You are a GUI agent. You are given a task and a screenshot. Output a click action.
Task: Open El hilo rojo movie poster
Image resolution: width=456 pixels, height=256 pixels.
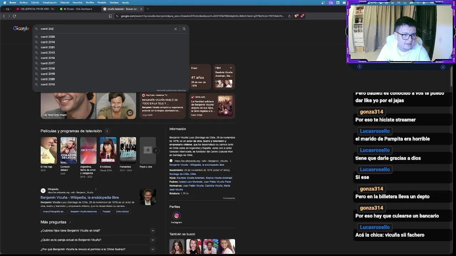click(x=48, y=150)
